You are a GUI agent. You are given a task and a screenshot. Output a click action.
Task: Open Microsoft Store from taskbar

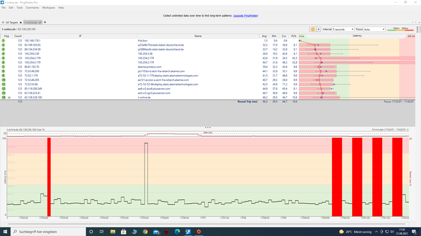pos(123,231)
